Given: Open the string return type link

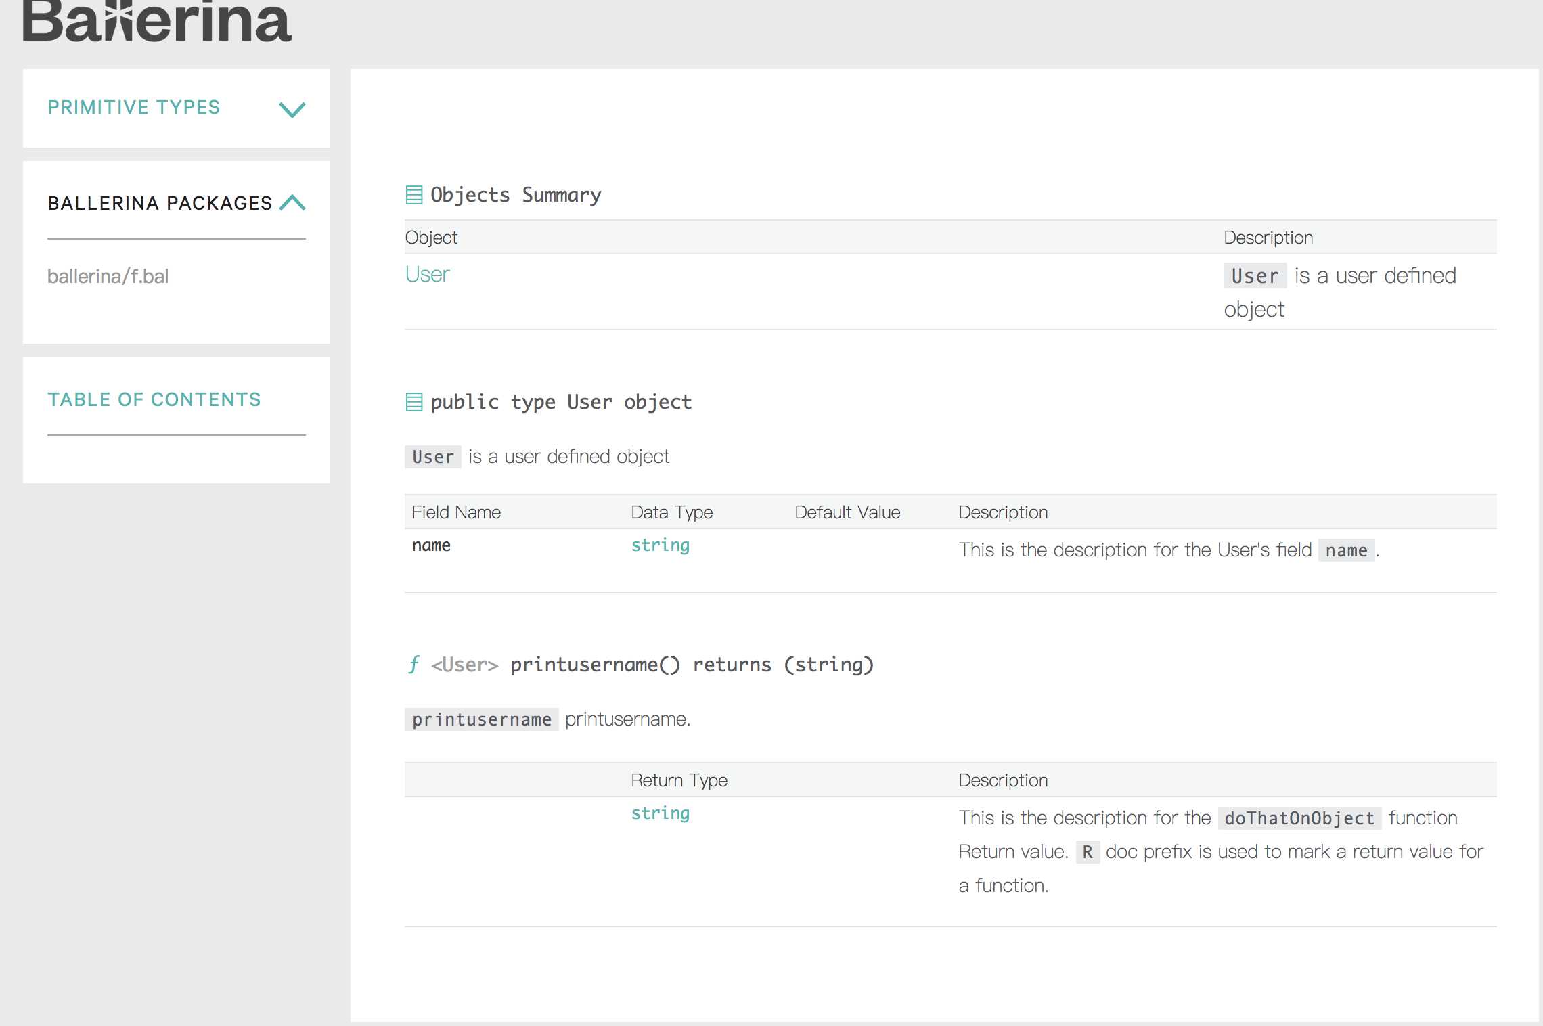Looking at the screenshot, I should (x=661, y=813).
